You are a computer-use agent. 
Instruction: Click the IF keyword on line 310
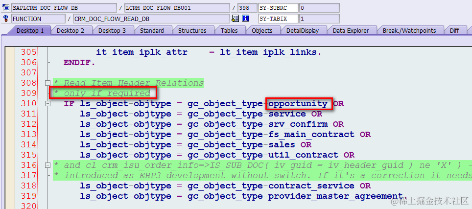pos(69,104)
